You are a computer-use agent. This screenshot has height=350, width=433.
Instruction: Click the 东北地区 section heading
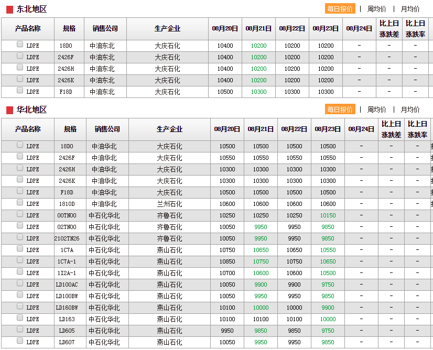click(x=31, y=9)
